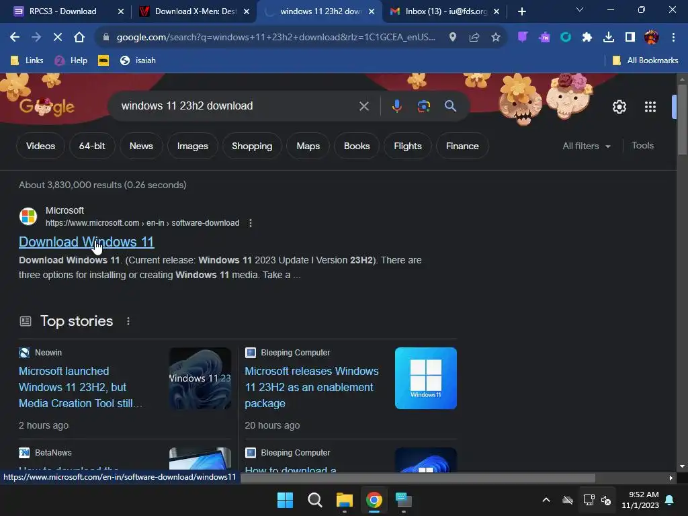
Task: Open Top stories options menu
Action: 128,321
